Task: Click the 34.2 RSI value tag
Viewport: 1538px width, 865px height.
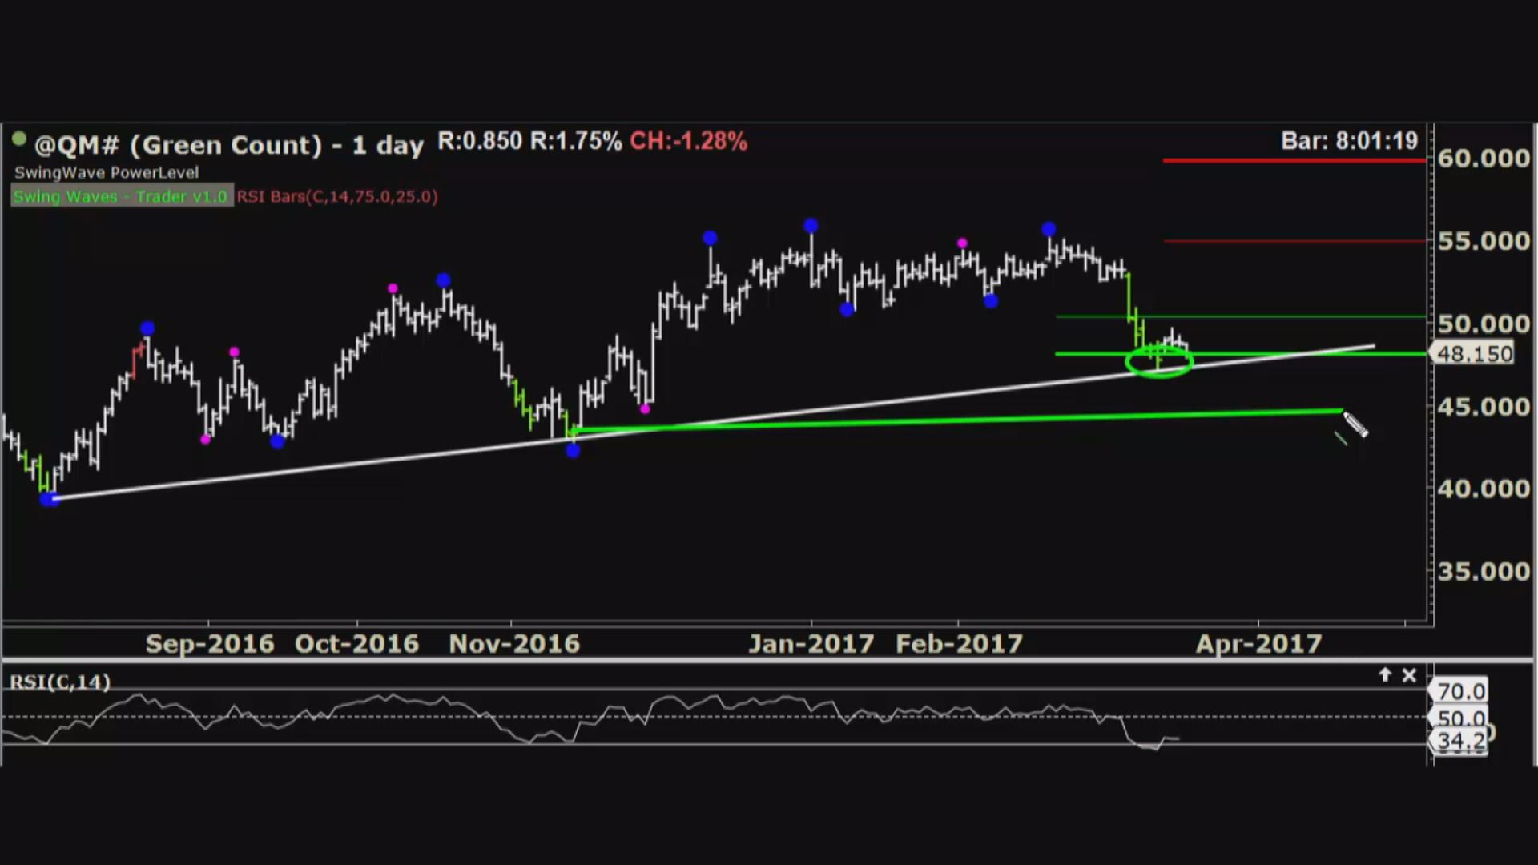Action: coord(1460,741)
